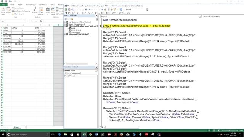Open VBA Edit menu
Image resolution: width=244 pixels, height=137 pixels.
coord(74,13)
